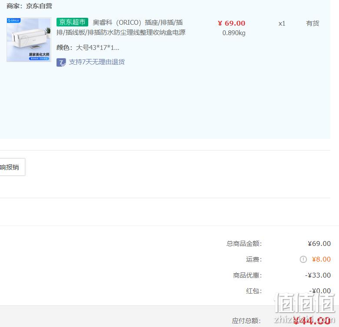Select the product price ¥ 69.00

(231, 23)
